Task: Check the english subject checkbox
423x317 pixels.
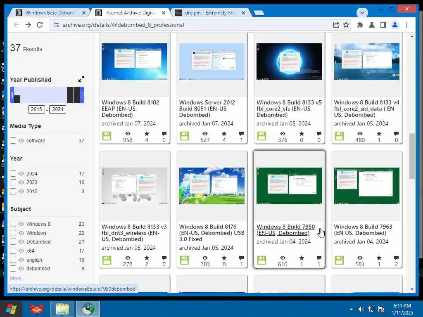Action: click(x=13, y=260)
